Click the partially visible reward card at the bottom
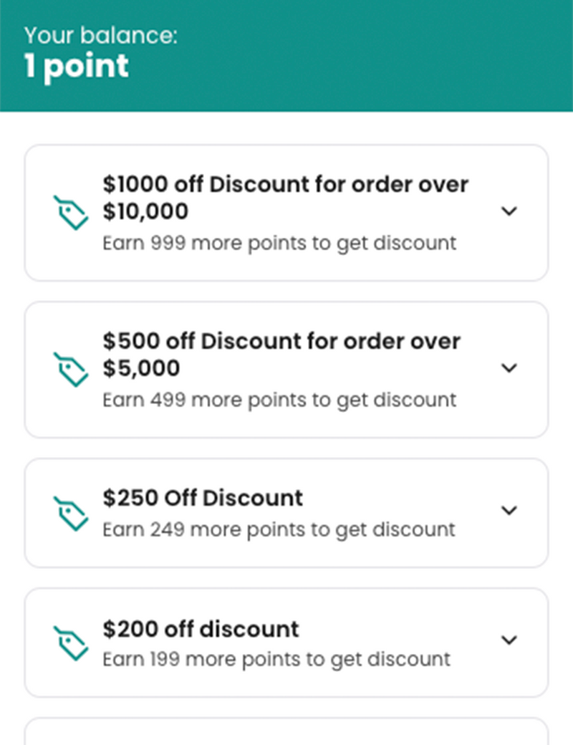This screenshot has width=573, height=745. click(286, 732)
